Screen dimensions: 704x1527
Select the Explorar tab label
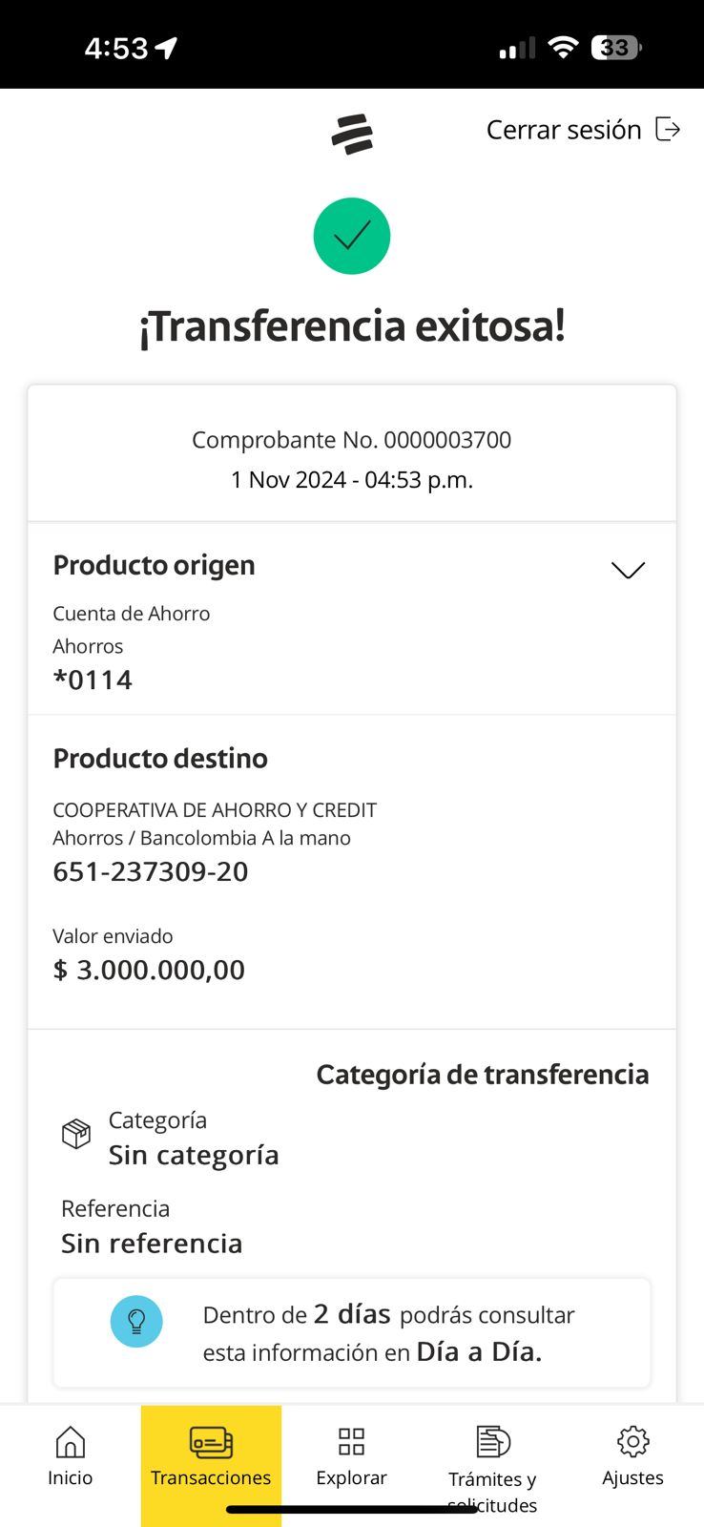point(351,1477)
